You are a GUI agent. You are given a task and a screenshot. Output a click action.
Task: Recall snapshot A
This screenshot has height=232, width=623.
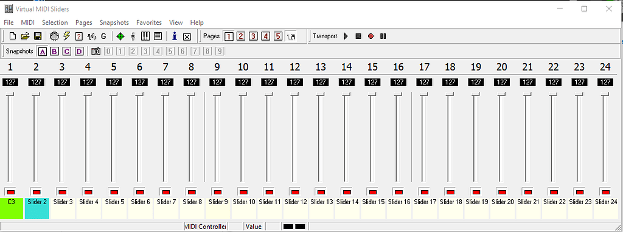tap(43, 51)
